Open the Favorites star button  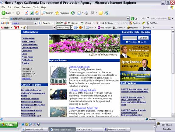(x=62, y=13)
